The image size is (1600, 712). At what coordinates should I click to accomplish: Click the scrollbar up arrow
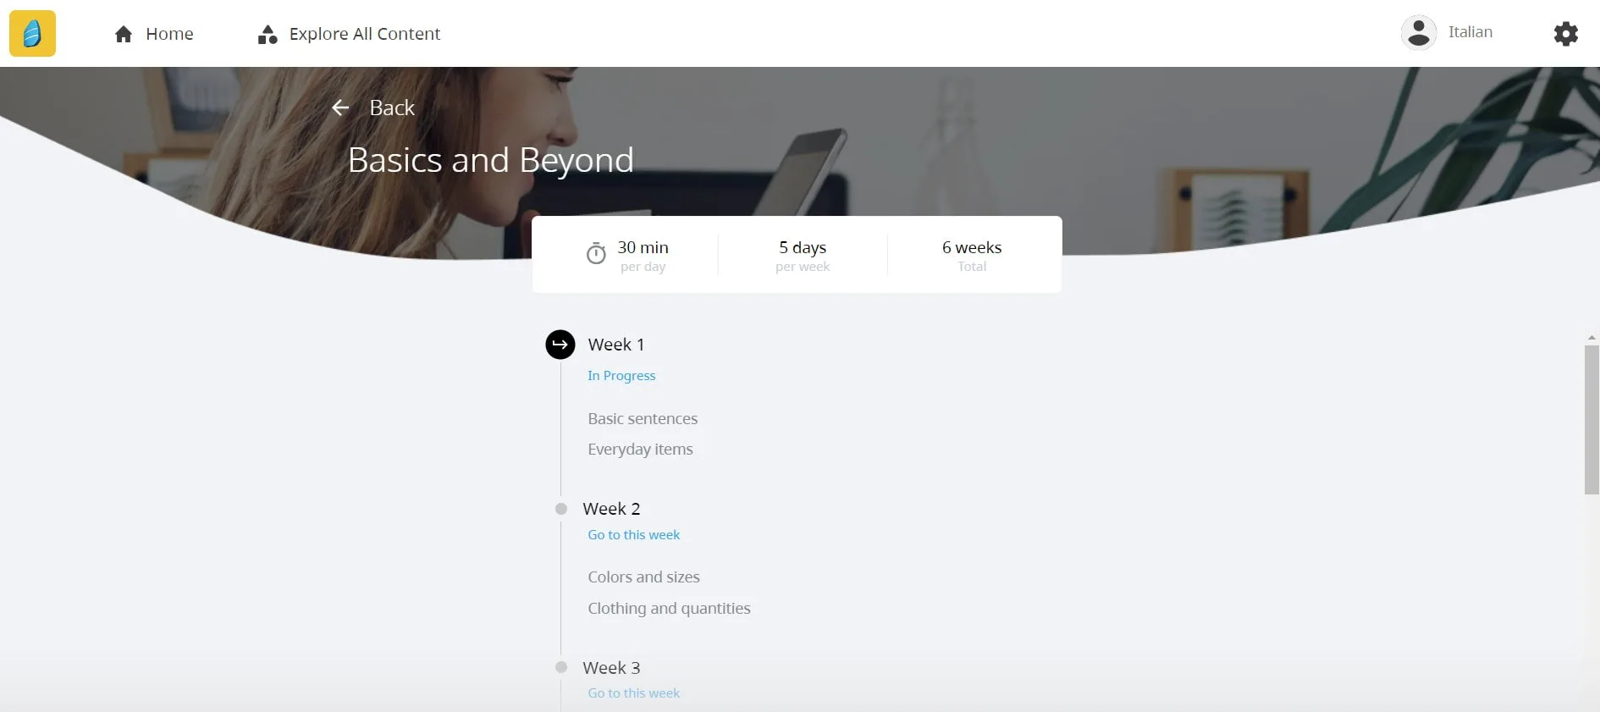[1592, 338]
